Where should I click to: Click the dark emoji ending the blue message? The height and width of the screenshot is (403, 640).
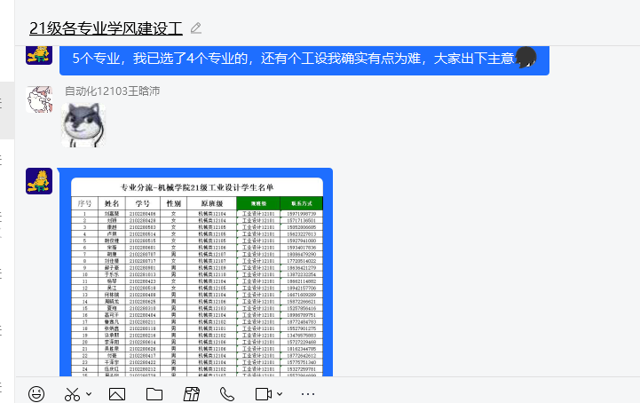click(x=525, y=58)
